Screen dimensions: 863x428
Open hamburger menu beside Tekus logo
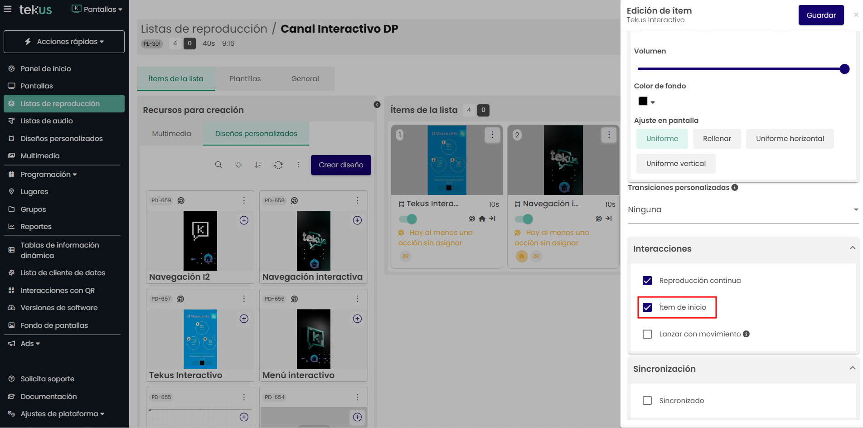(x=8, y=9)
